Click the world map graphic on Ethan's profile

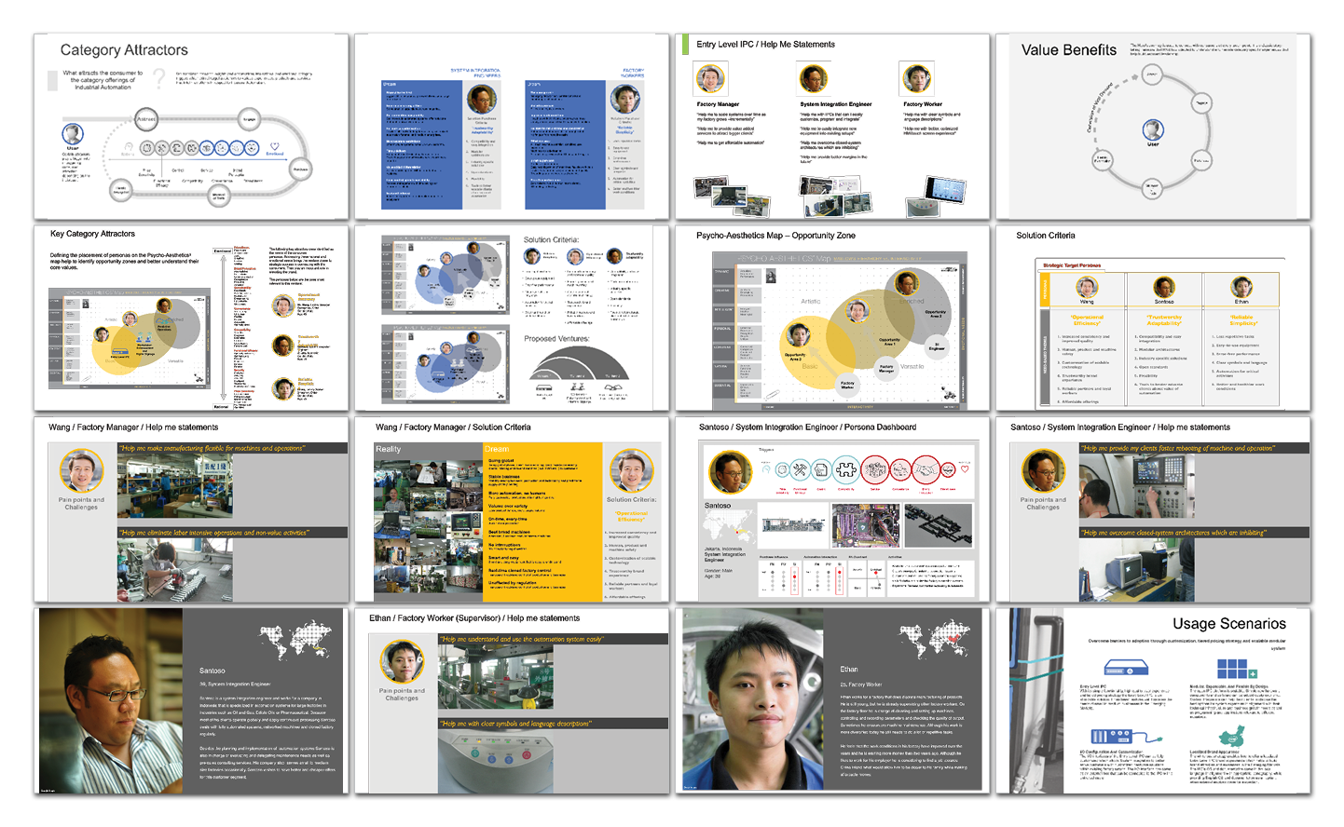934,641
